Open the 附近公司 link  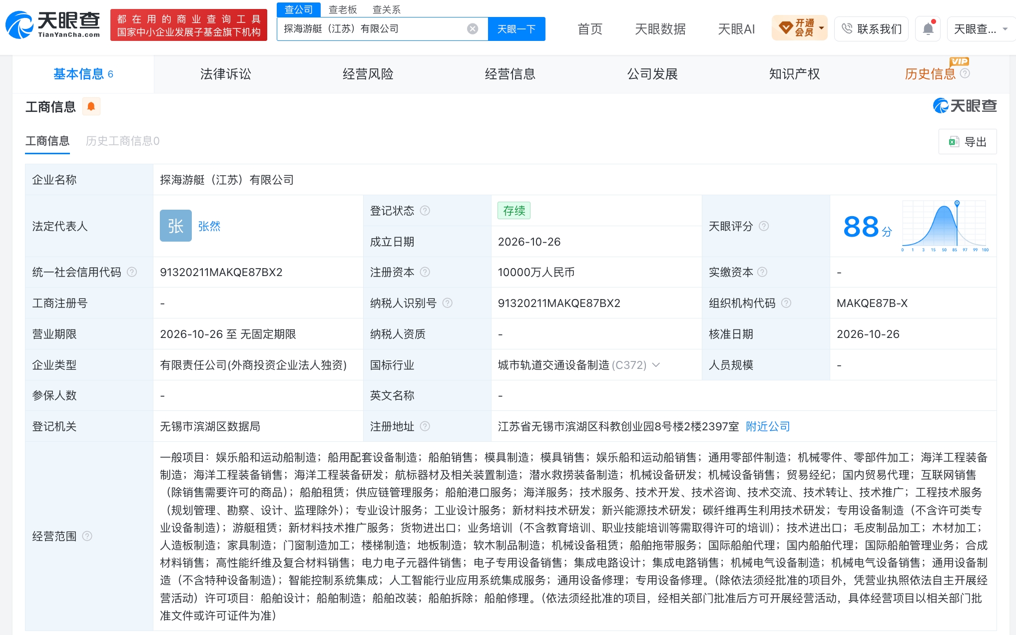click(x=768, y=426)
